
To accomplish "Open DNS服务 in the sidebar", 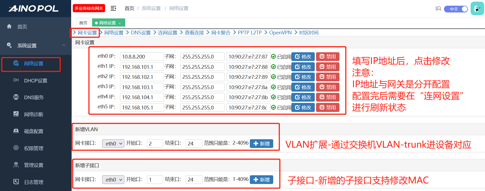I will [34, 98].
